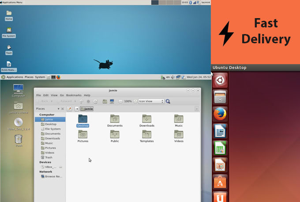Click the search magnifier in file manager toolbar
300x202 pixels.
click(x=168, y=101)
